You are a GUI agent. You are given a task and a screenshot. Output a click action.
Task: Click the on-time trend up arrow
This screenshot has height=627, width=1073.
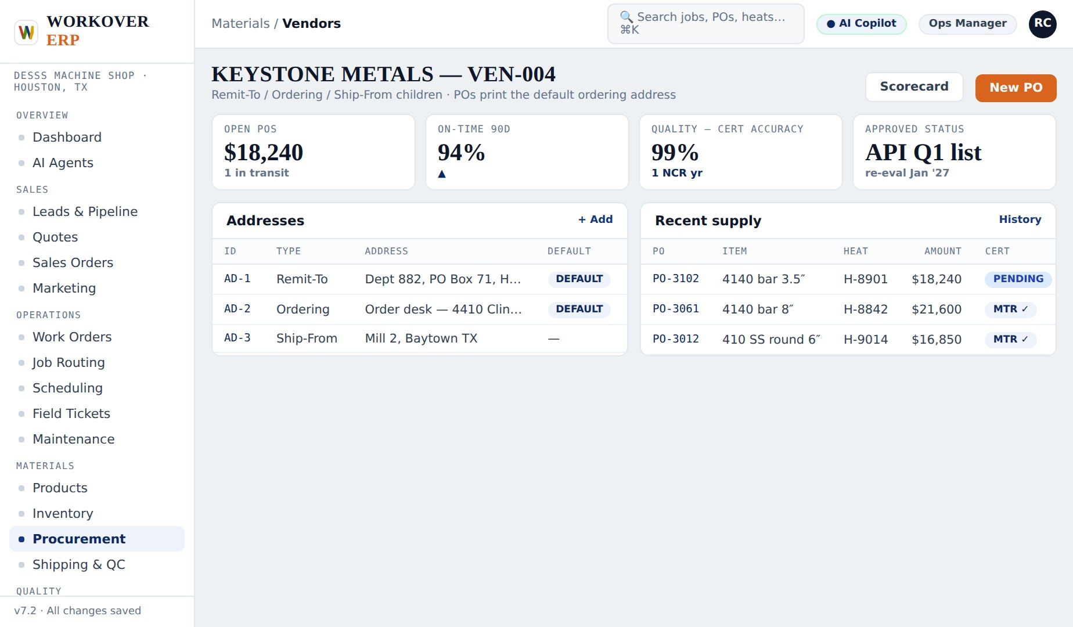click(x=442, y=174)
